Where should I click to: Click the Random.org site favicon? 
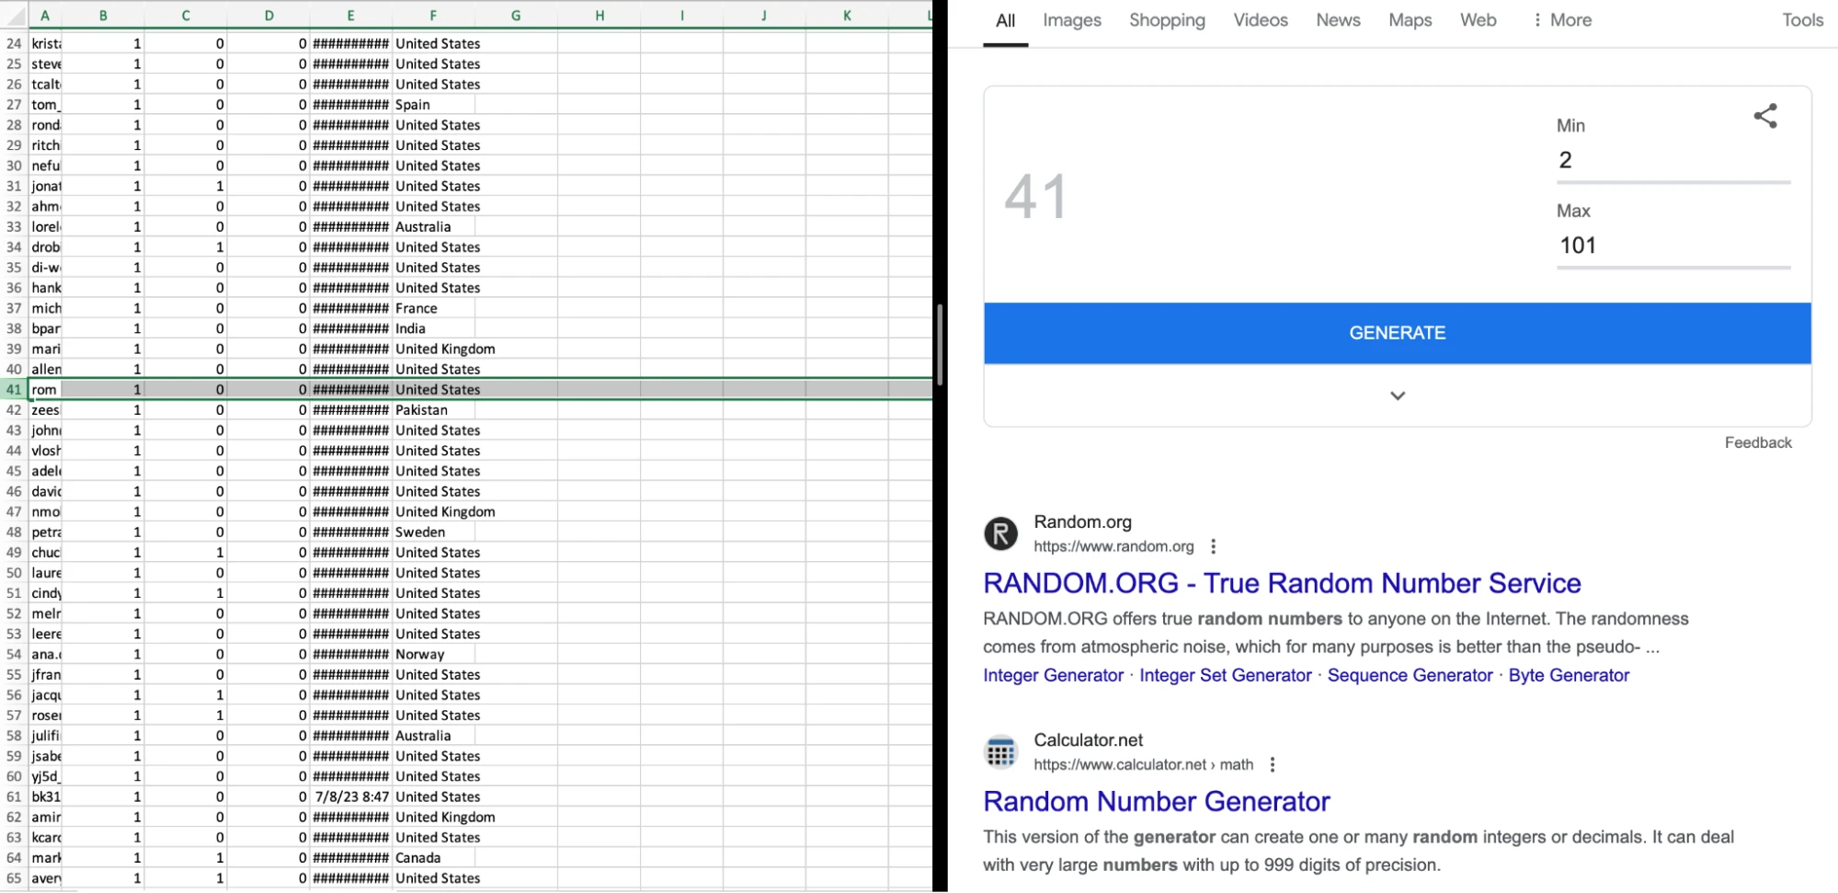(1000, 533)
